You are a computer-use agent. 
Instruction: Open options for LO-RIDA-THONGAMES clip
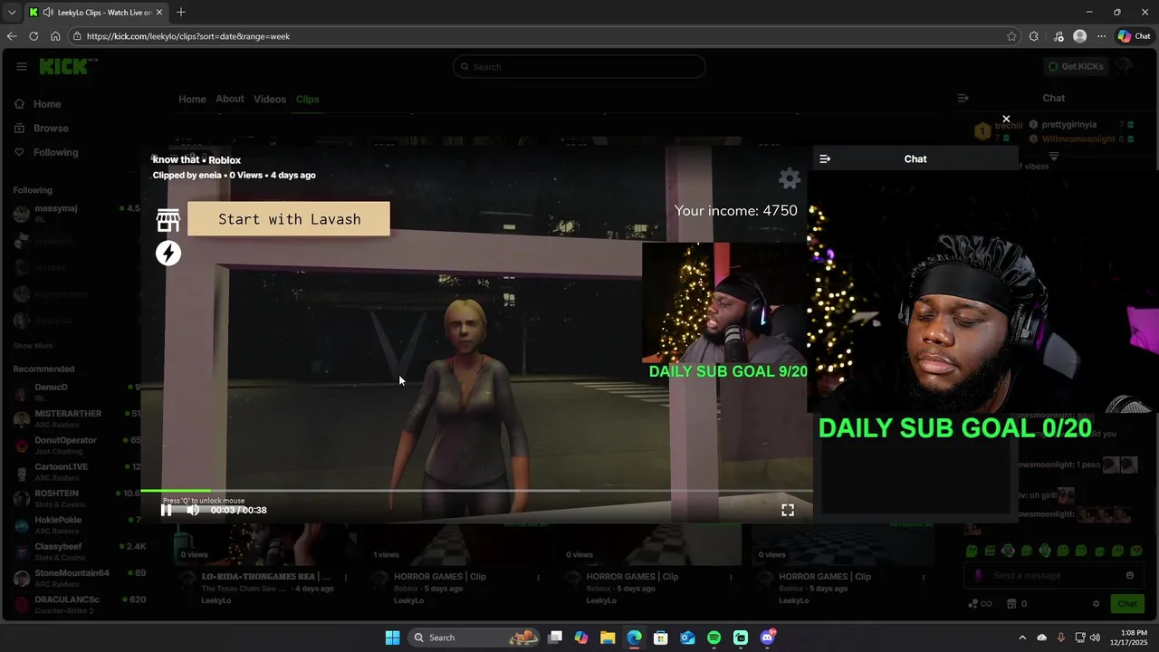click(345, 577)
